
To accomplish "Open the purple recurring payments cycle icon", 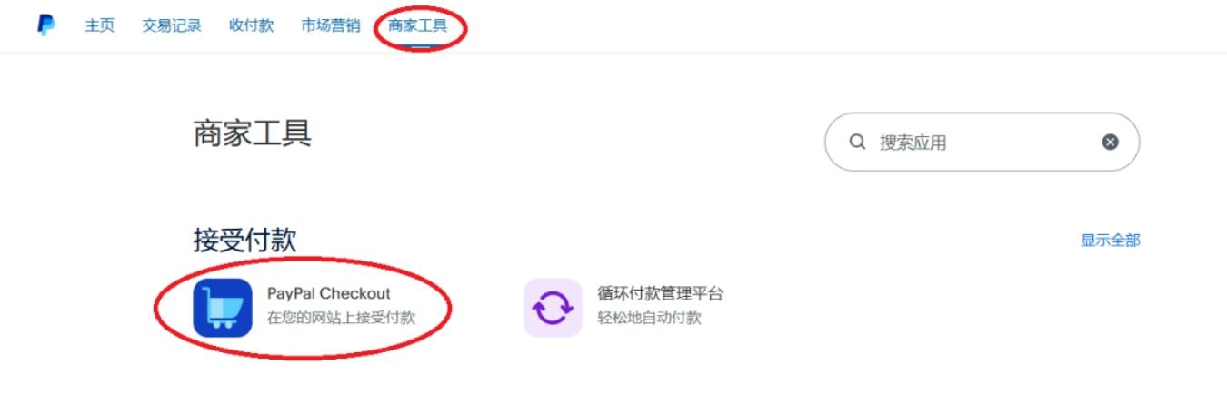I will [x=553, y=308].
